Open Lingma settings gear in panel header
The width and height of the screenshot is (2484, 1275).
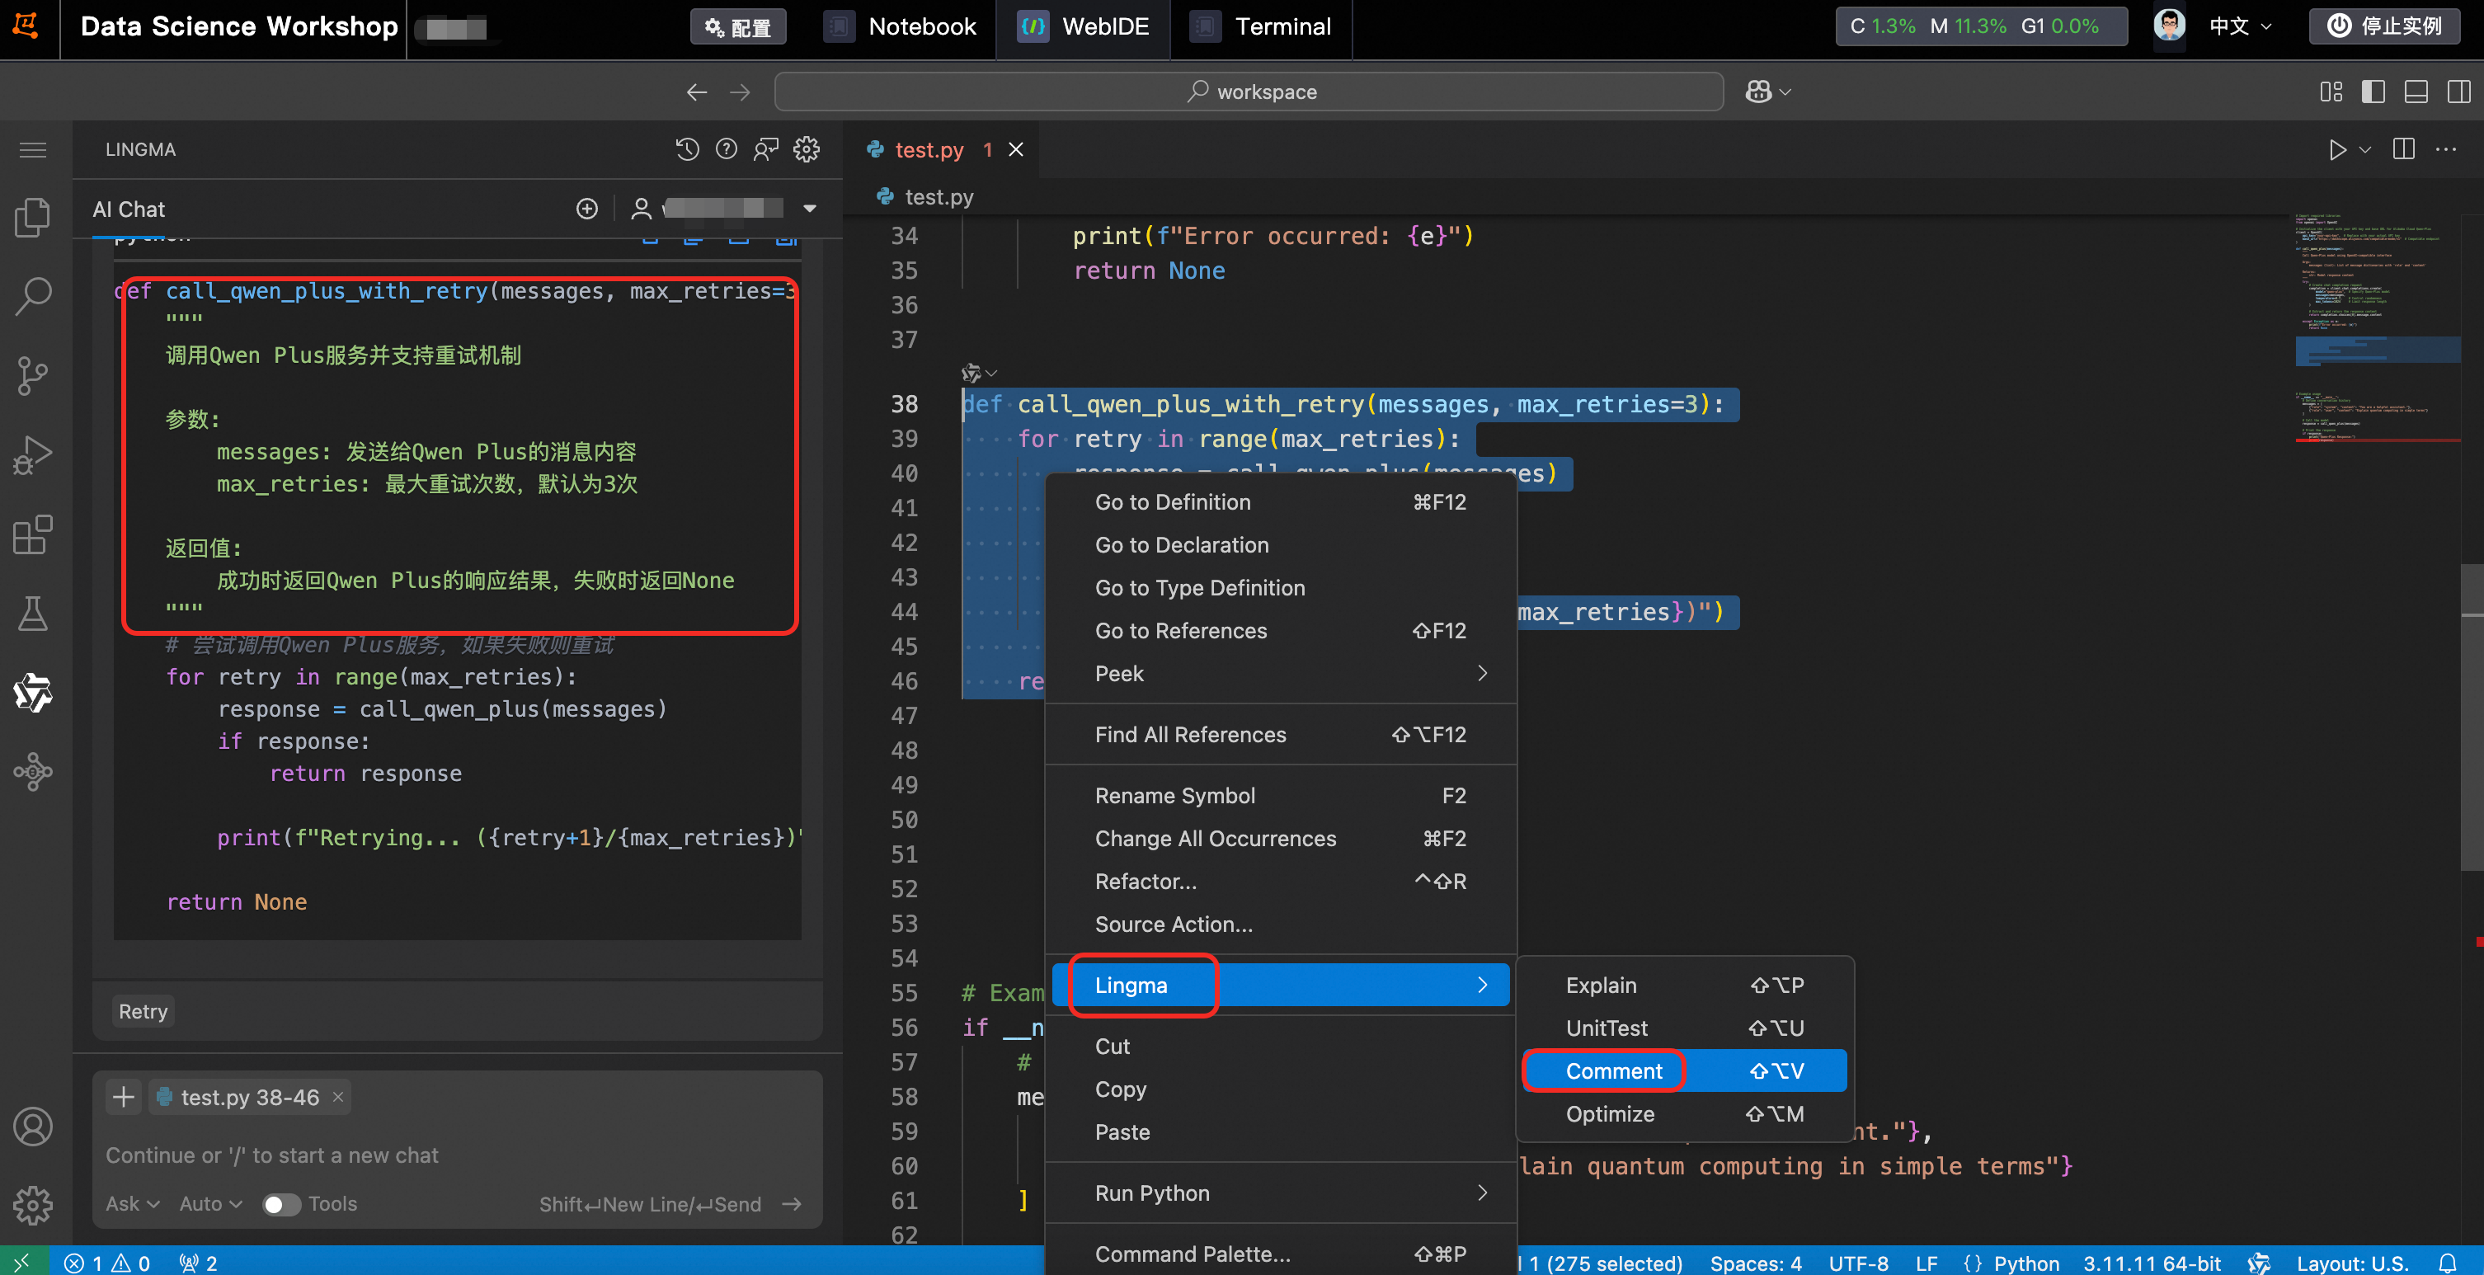point(806,149)
